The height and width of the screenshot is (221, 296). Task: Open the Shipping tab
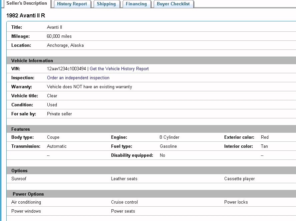[x=106, y=4]
